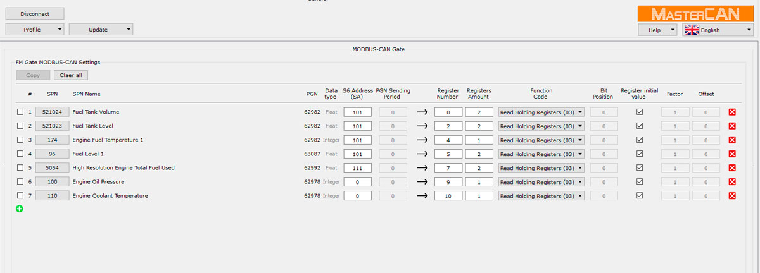The image size is (760, 273).
Task: Select the checkbox for Fuel Tank Volume row
Action: click(x=20, y=112)
